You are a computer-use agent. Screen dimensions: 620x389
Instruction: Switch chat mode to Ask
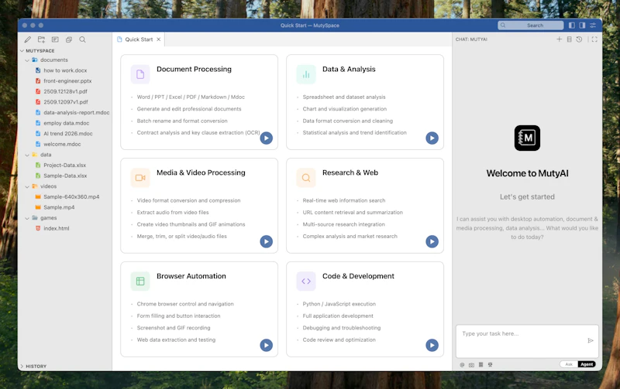569,364
